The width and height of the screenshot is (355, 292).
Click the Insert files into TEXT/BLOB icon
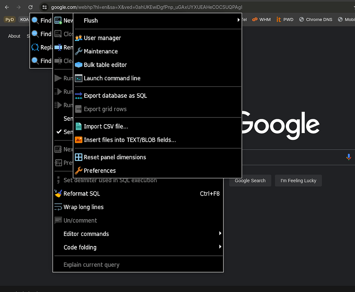click(x=78, y=140)
